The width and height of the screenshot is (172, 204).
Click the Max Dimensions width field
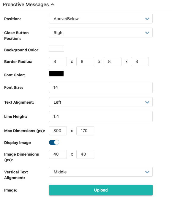[58, 131]
